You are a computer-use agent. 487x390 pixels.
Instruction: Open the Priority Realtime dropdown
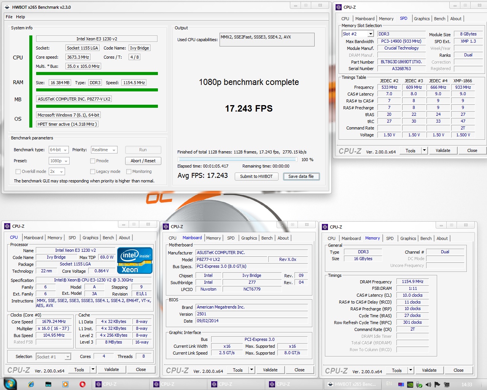(104, 150)
